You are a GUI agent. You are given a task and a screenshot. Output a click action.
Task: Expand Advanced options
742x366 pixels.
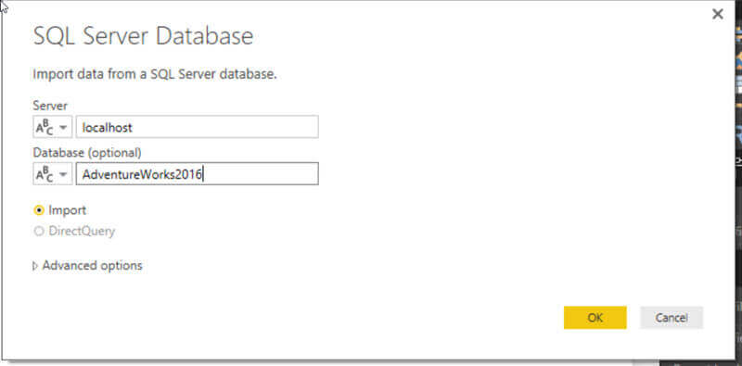point(87,266)
